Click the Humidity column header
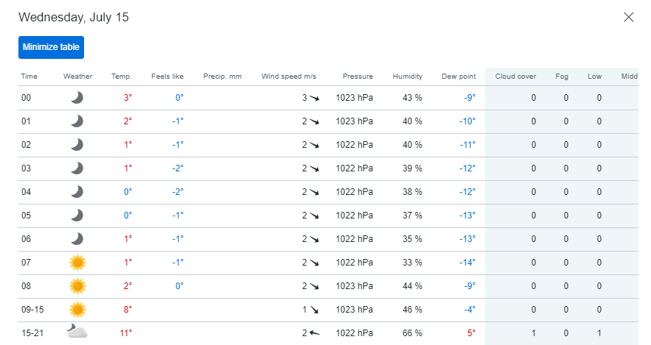The width and height of the screenshot is (651, 345). pyautogui.click(x=407, y=77)
